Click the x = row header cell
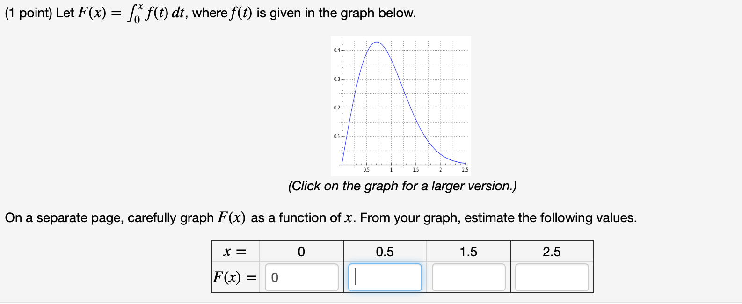The height and width of the screenshot is (304, 742). pos(234,252)
